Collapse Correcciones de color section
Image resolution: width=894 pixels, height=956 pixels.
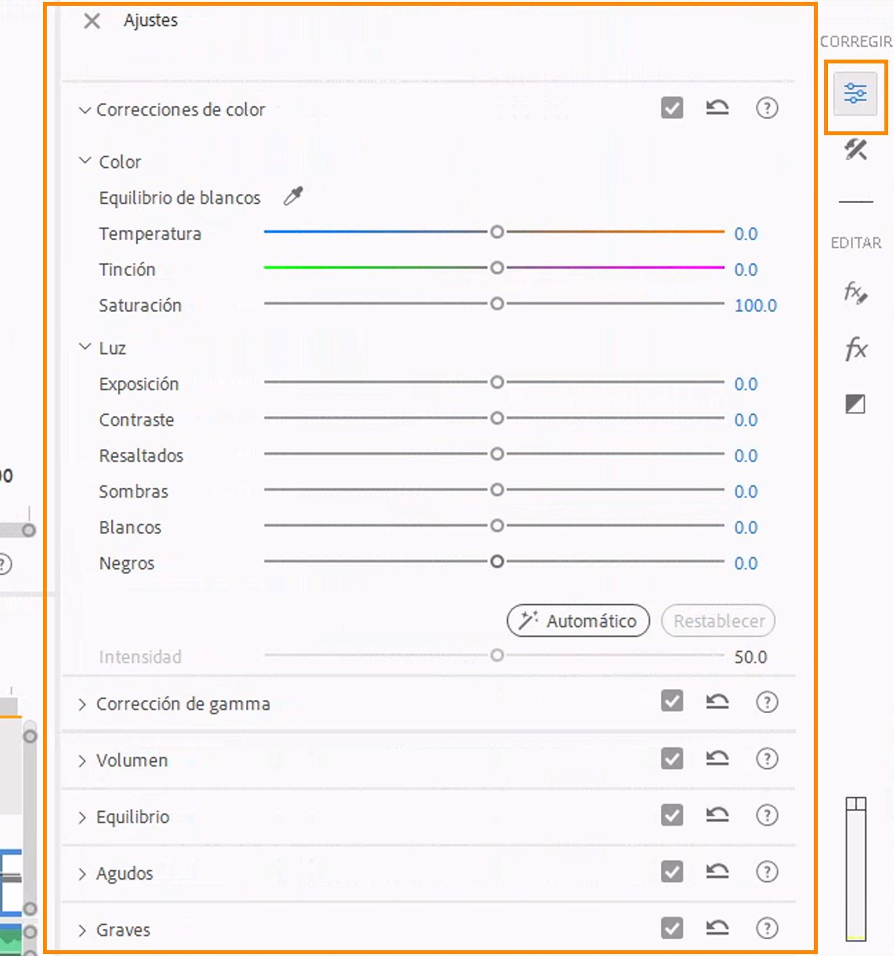click(x=85, y=110)
